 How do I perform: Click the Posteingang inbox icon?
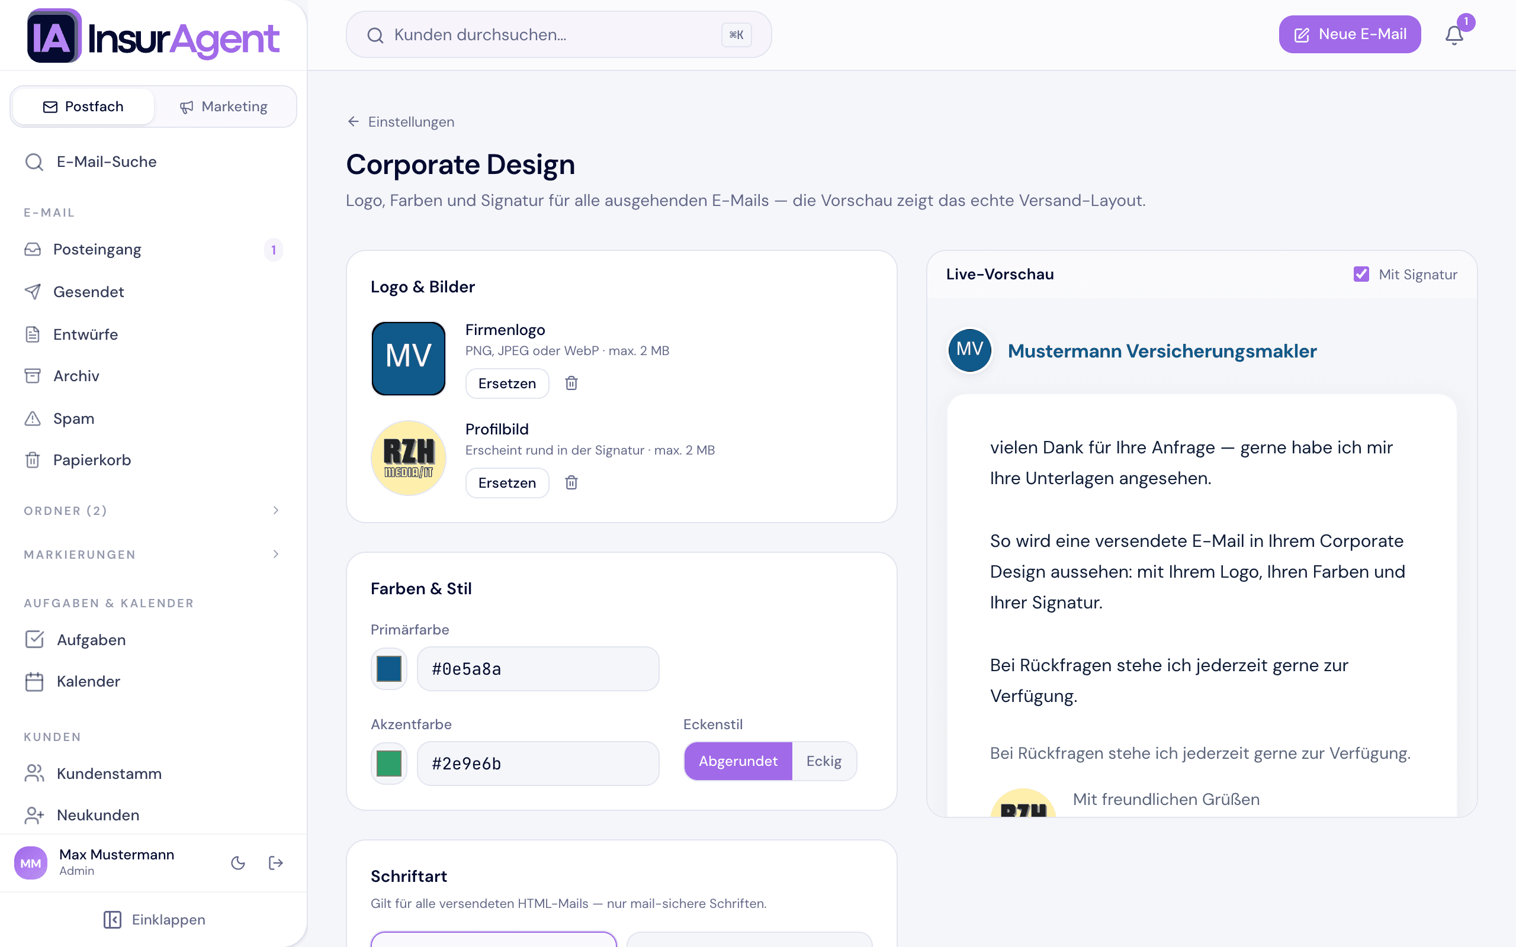[33, 249]
